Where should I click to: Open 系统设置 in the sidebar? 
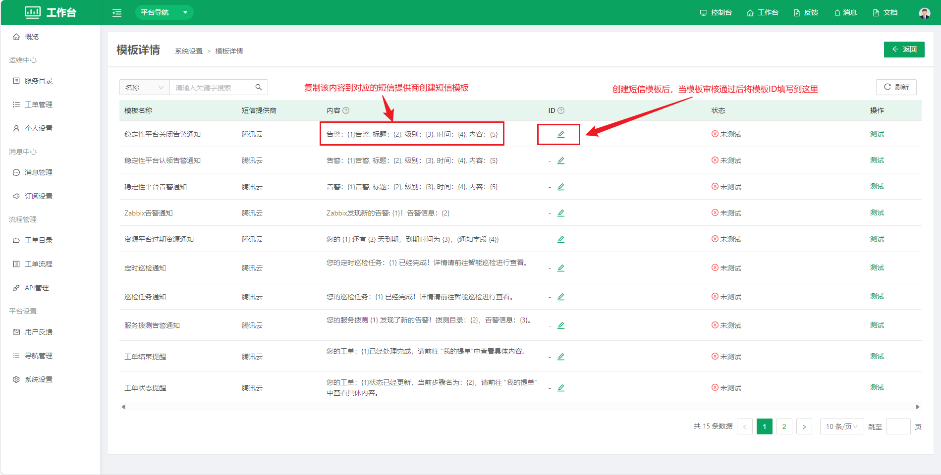point(33,379)
